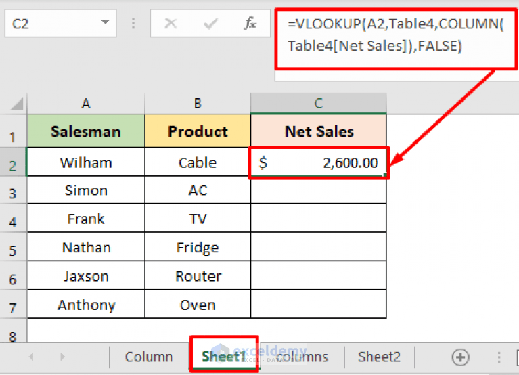
Task: Switch to the Columns sheet tab
Action: pyautogui.click(x=302, y=357)
